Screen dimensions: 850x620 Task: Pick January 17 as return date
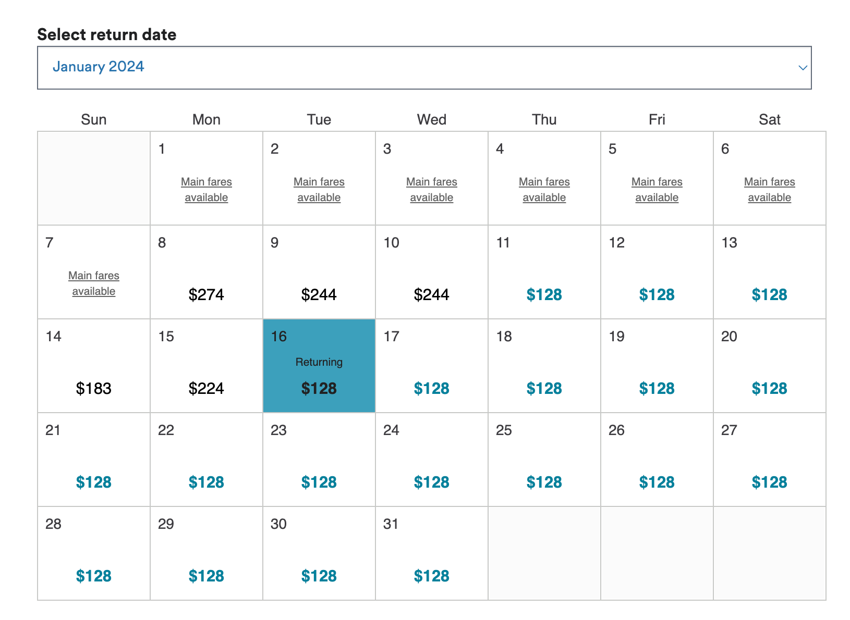coord(431,388)
